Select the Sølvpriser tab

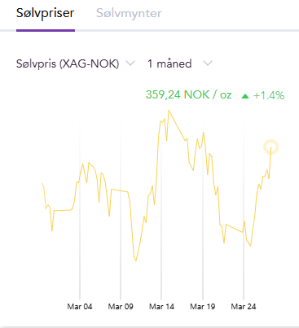(x=45, y=13)
